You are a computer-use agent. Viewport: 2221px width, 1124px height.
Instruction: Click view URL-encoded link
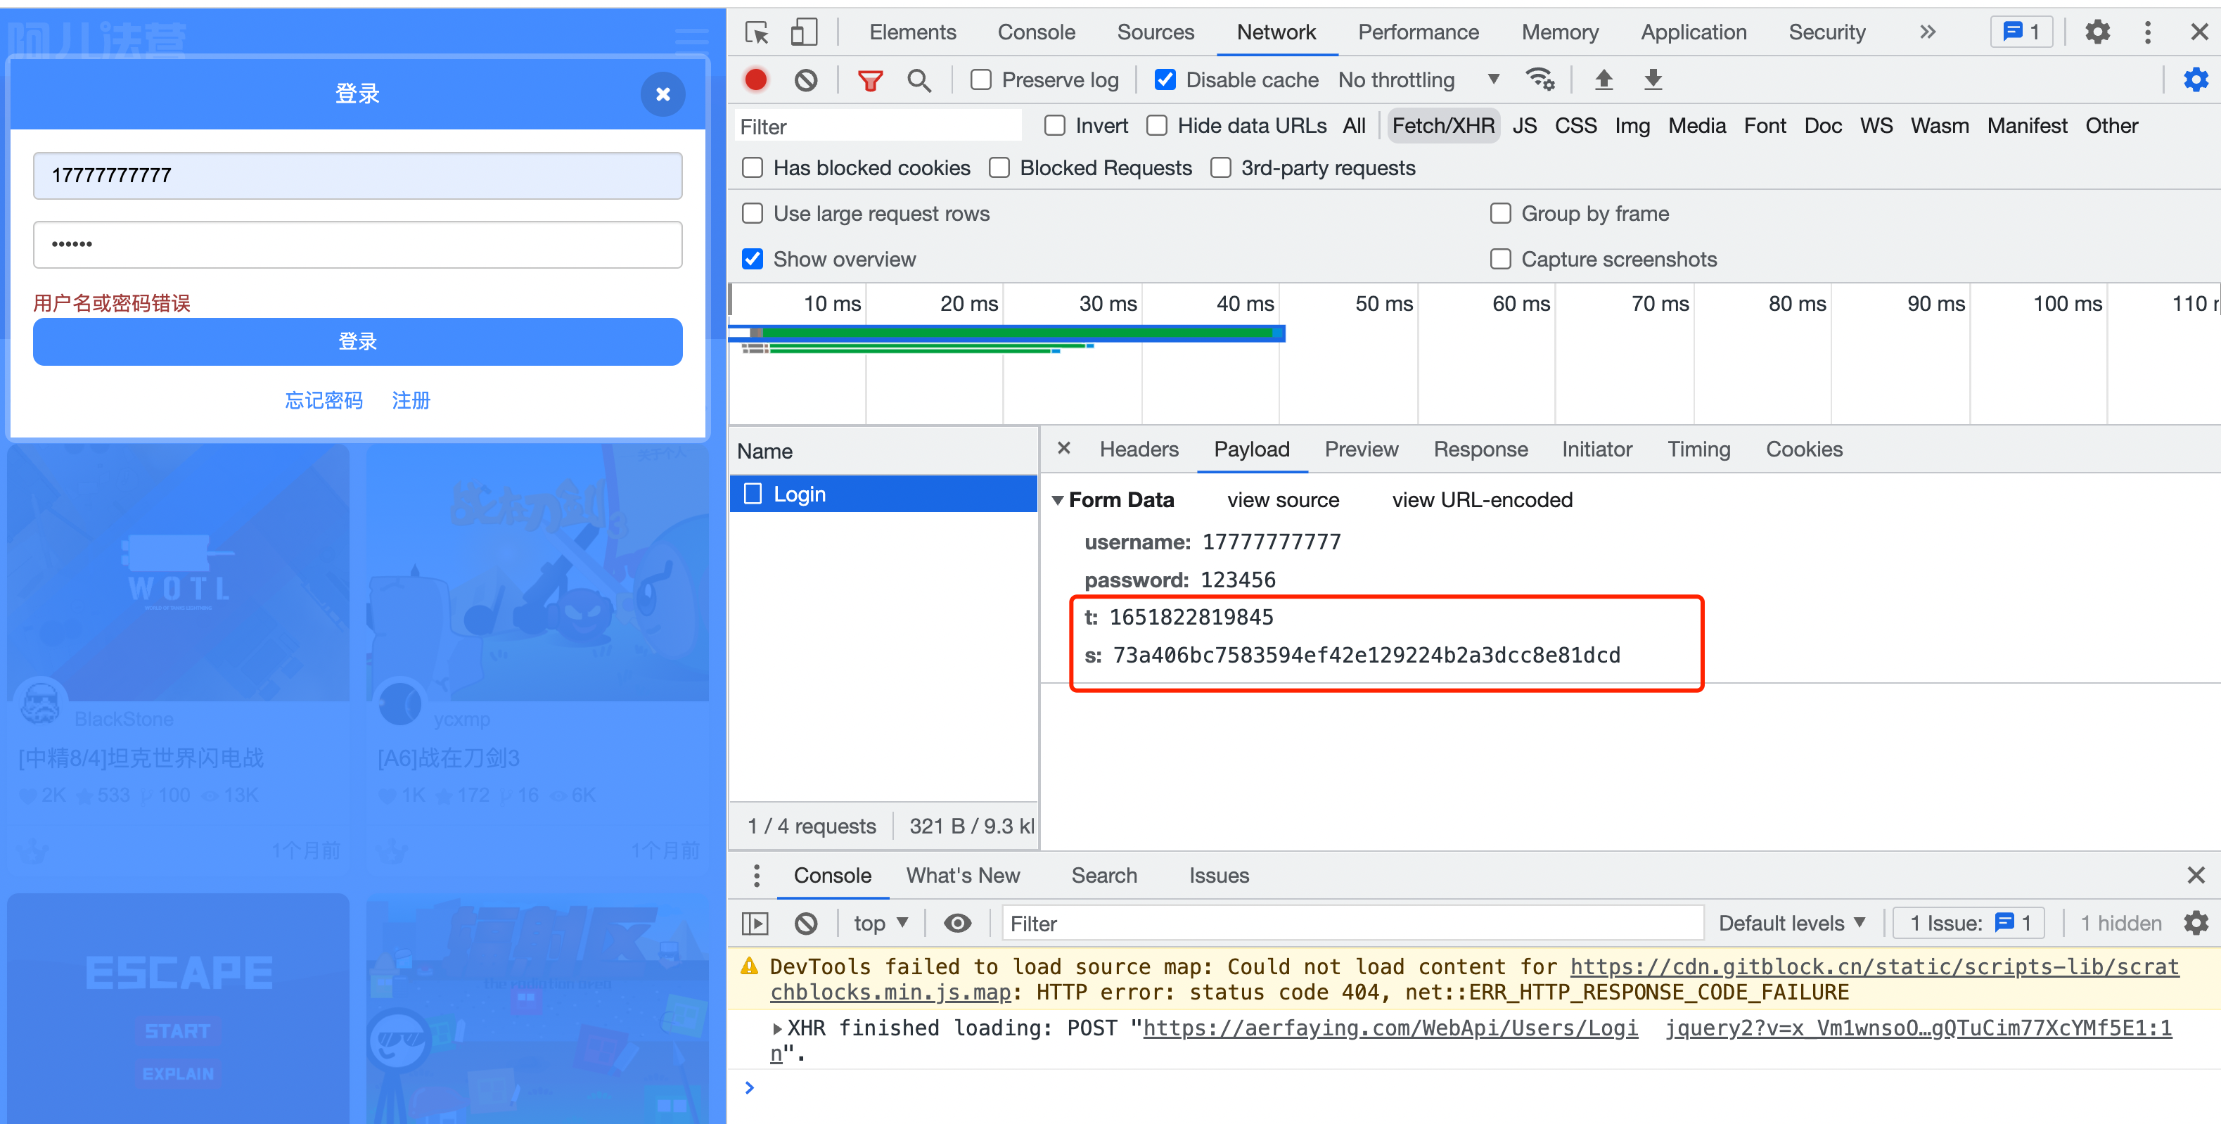pyautogui.click(x=1481, y=500)
